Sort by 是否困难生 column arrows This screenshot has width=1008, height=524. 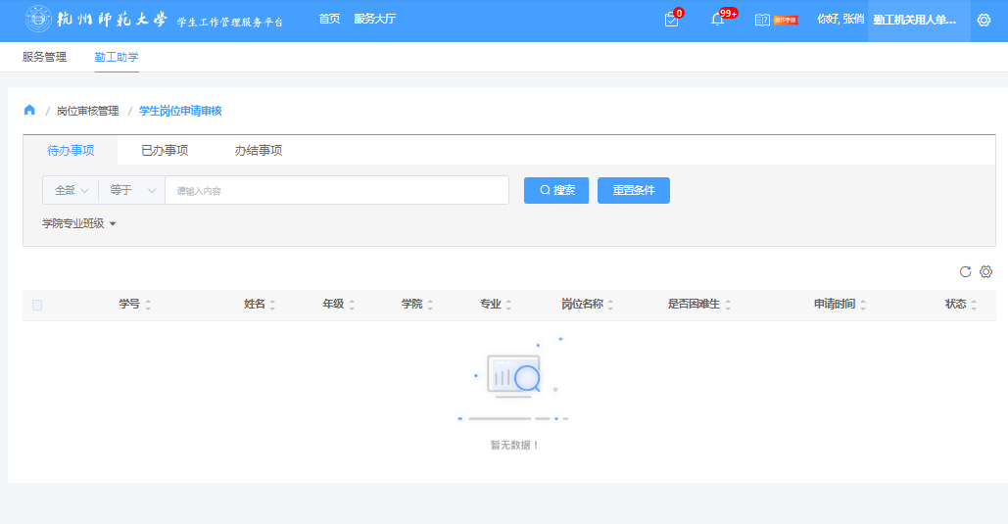[x=728, y=306]
